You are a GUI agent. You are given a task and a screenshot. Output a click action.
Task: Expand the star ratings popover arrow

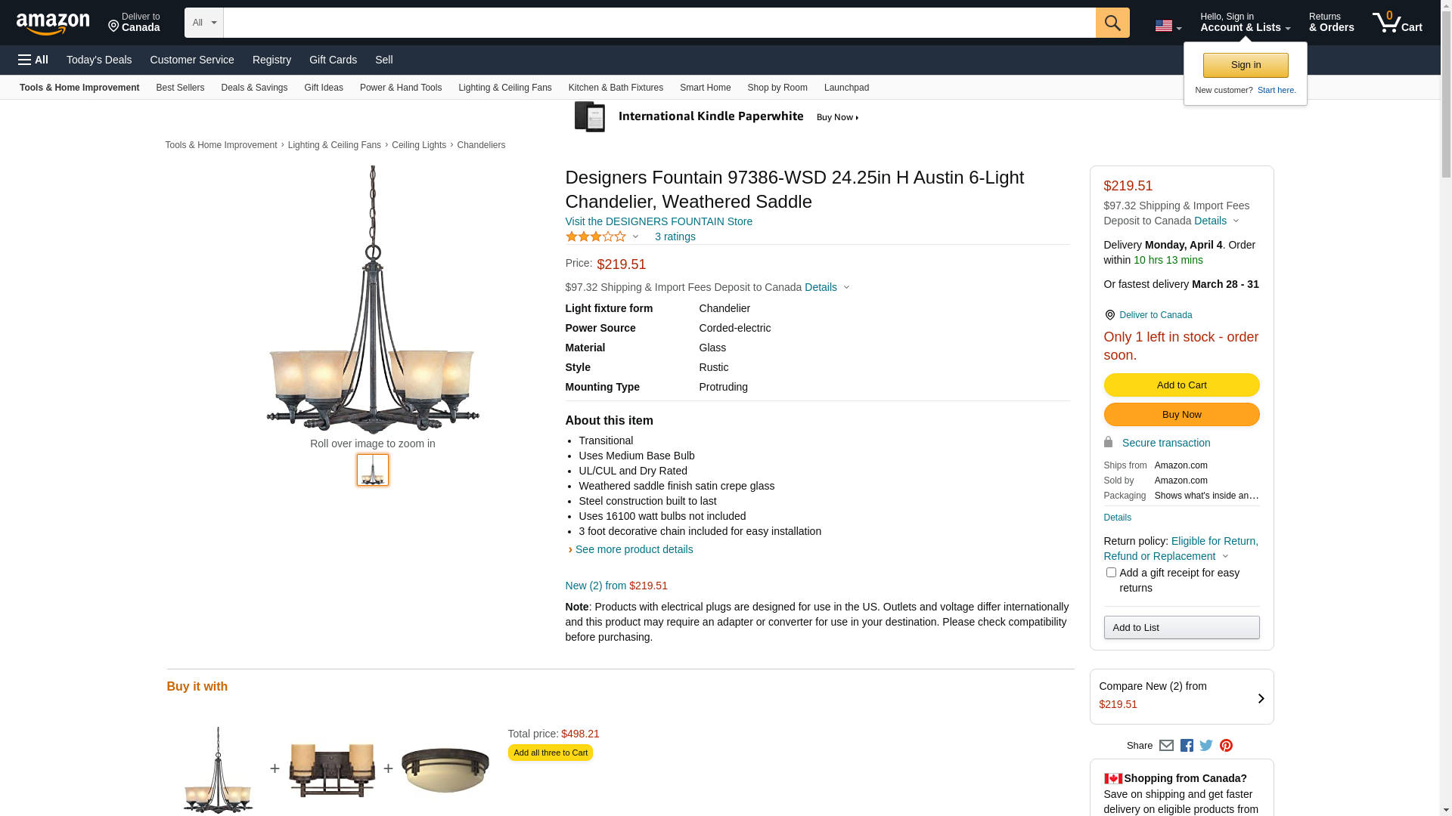coord(635,237)
